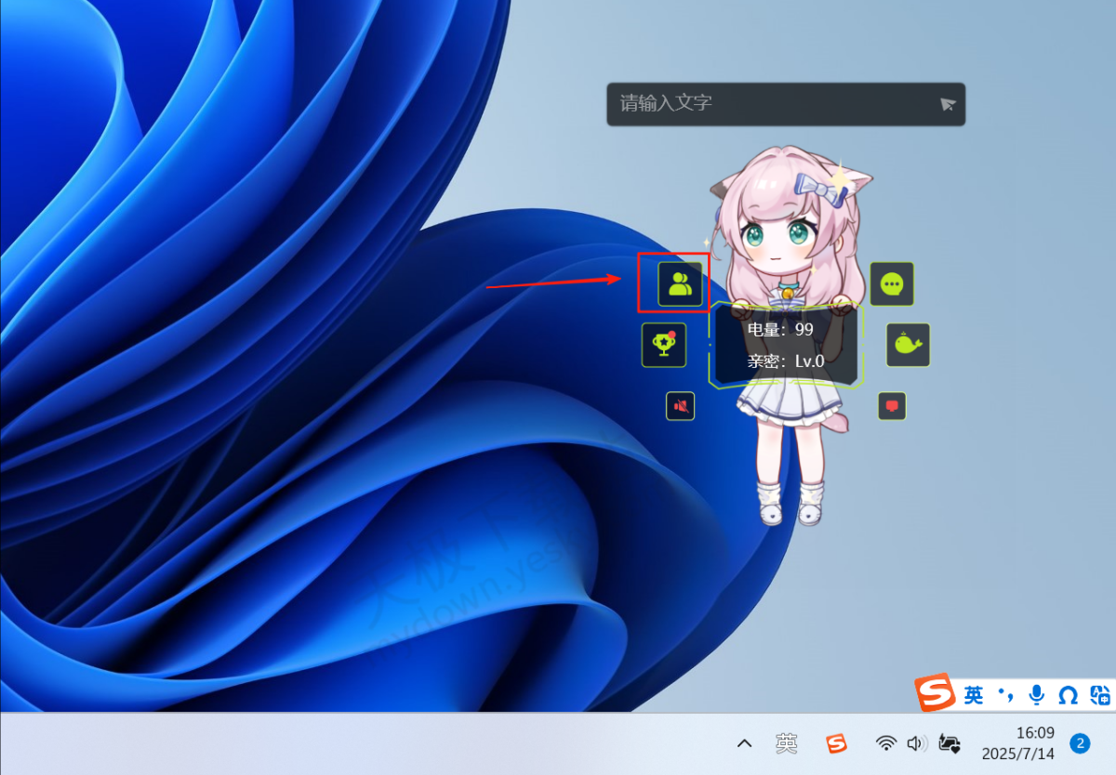
Task: Click the send arrow in the text box
Action: click(x=947, y=104)
